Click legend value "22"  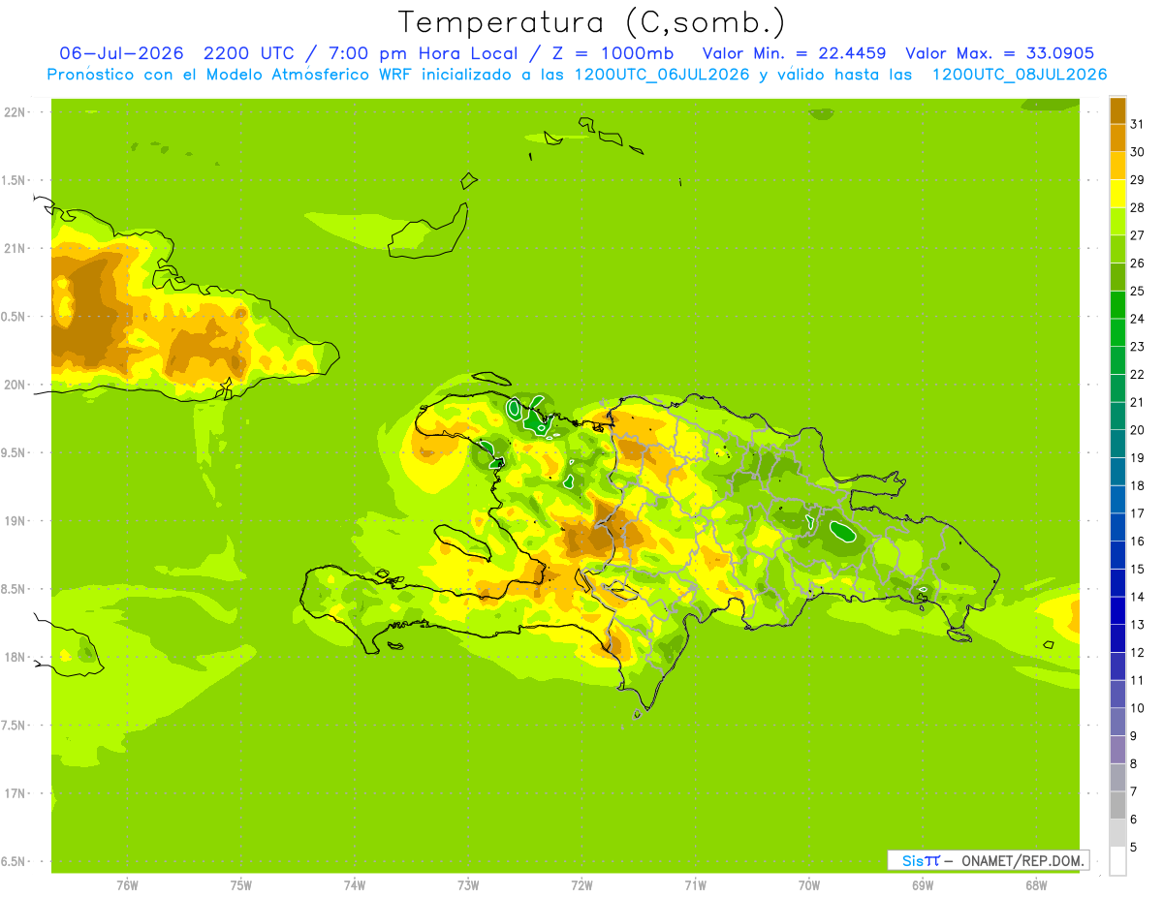1138,374
